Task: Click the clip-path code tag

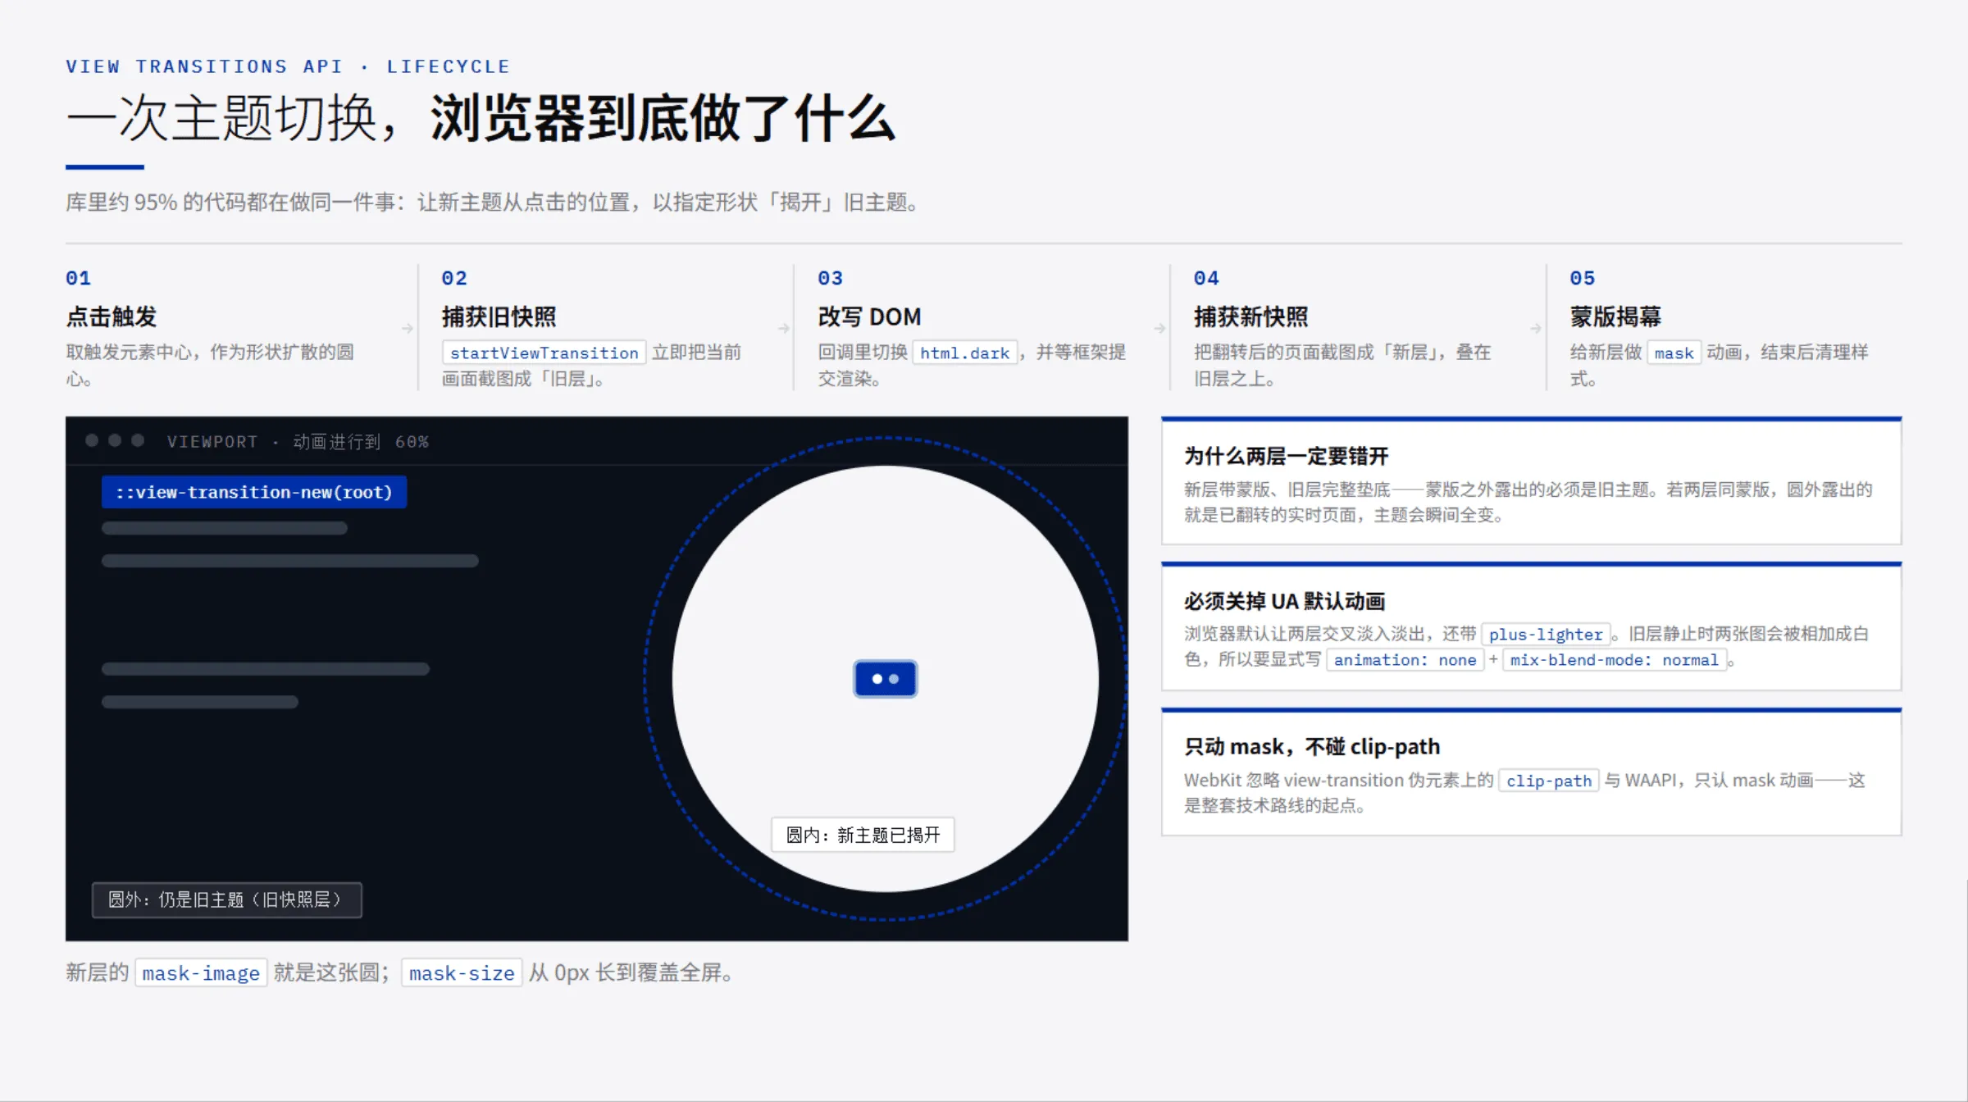Action: click(1548, 781)
